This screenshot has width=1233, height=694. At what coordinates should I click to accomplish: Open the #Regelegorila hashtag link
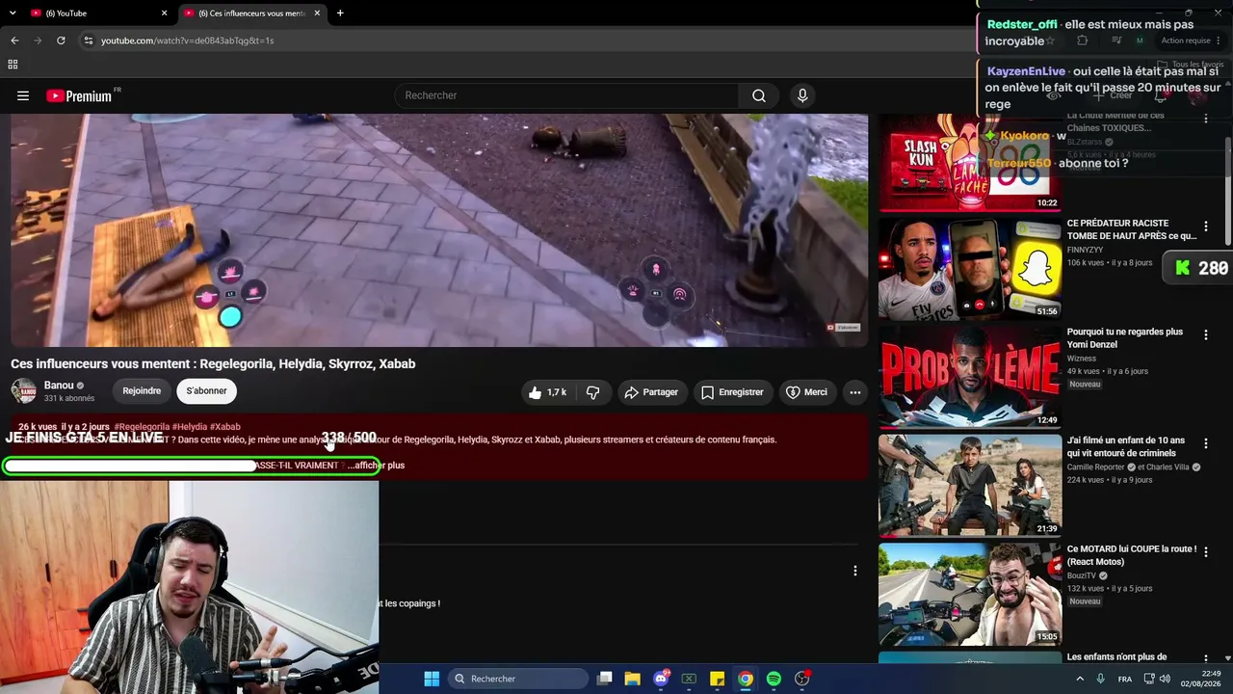click(142, 427)
